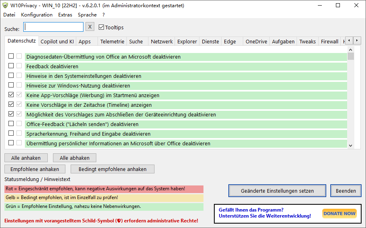Switch to the Telemetrie tab
366x228 pixels.
[112, 41]
